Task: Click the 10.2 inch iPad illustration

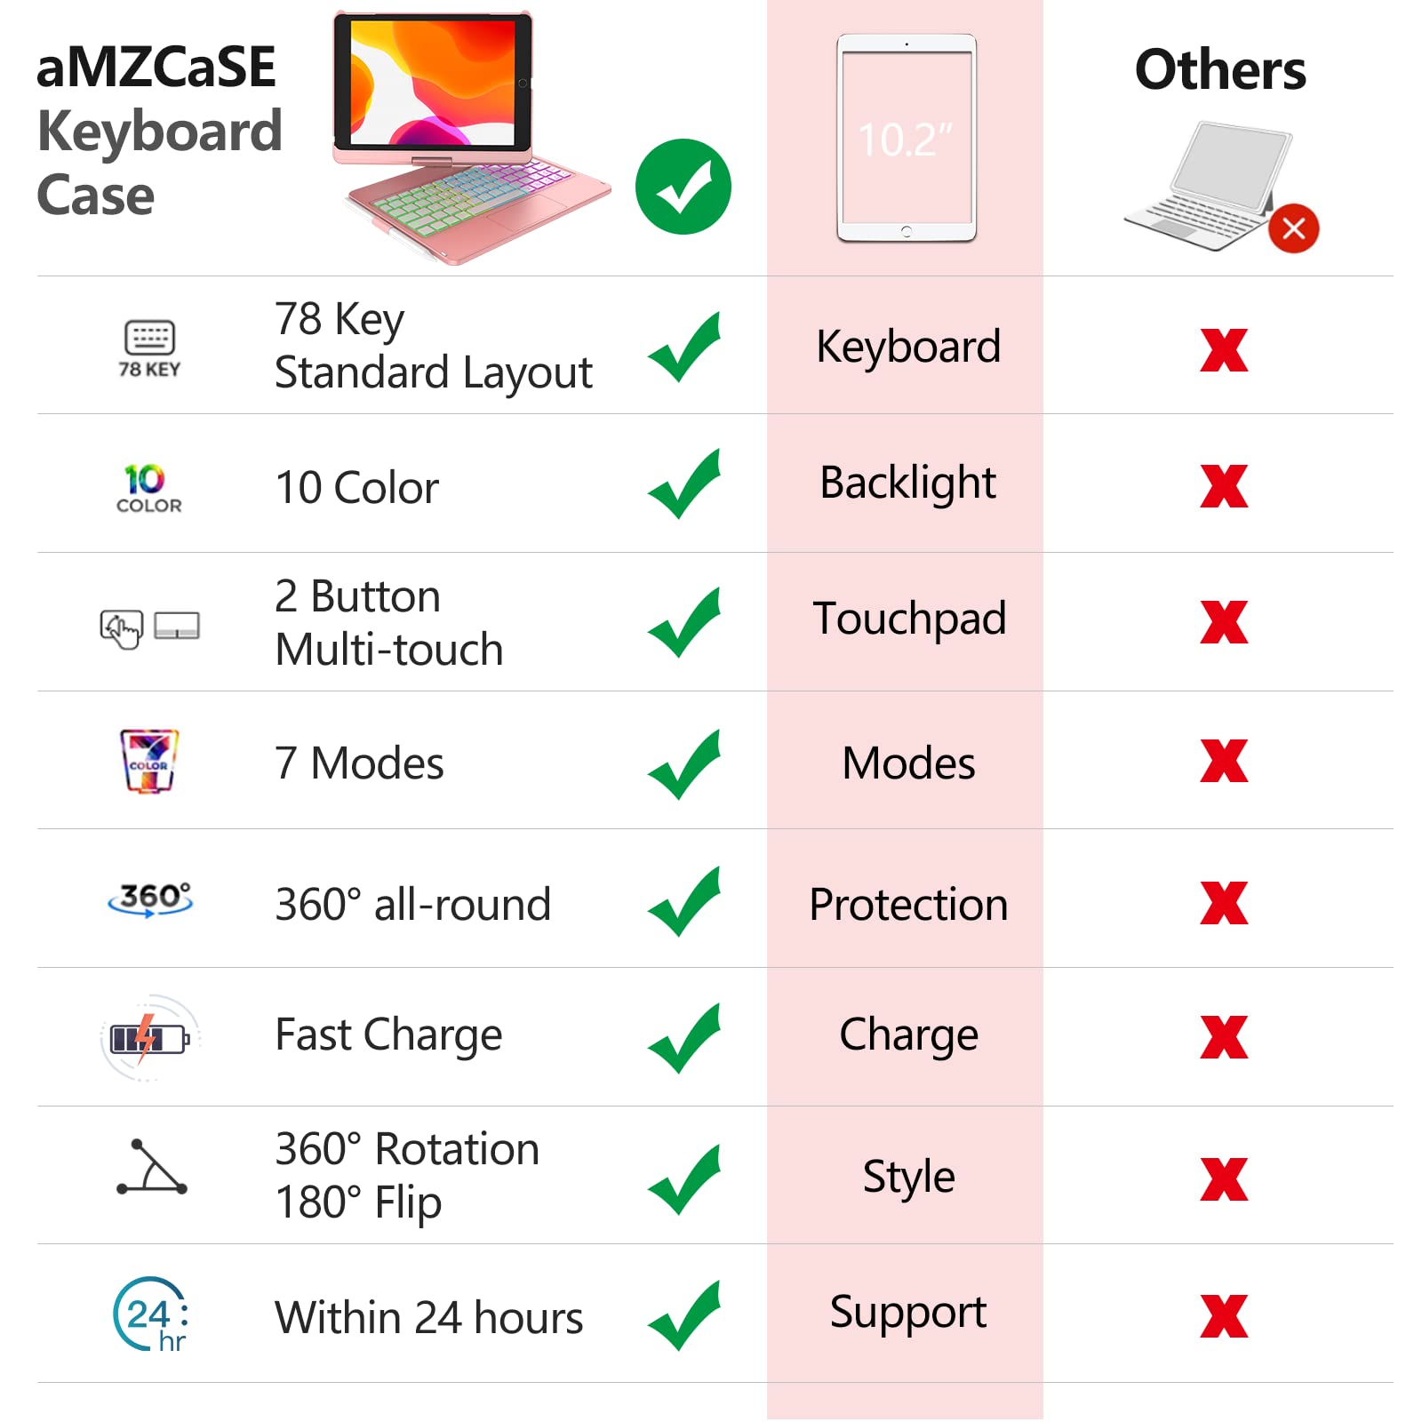Action: coord(906,138)
